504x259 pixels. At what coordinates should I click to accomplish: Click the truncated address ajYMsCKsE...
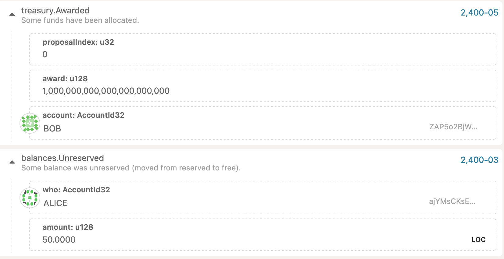coord(452,201)
